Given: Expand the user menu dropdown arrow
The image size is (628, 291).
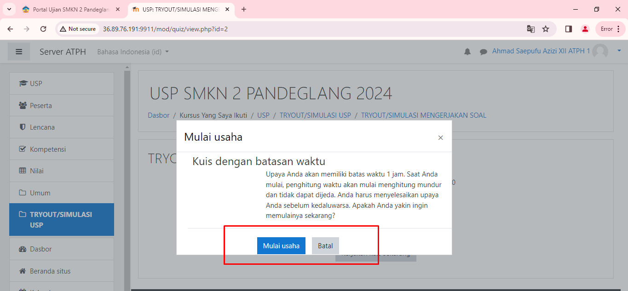Looking at the screenshot, I should [x=619, y=51].
